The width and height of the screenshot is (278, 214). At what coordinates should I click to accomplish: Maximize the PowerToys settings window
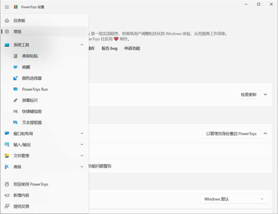pyautogui.click(x=259, y=4)
